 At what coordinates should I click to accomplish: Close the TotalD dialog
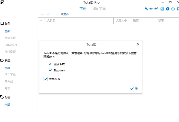(138, 44)
